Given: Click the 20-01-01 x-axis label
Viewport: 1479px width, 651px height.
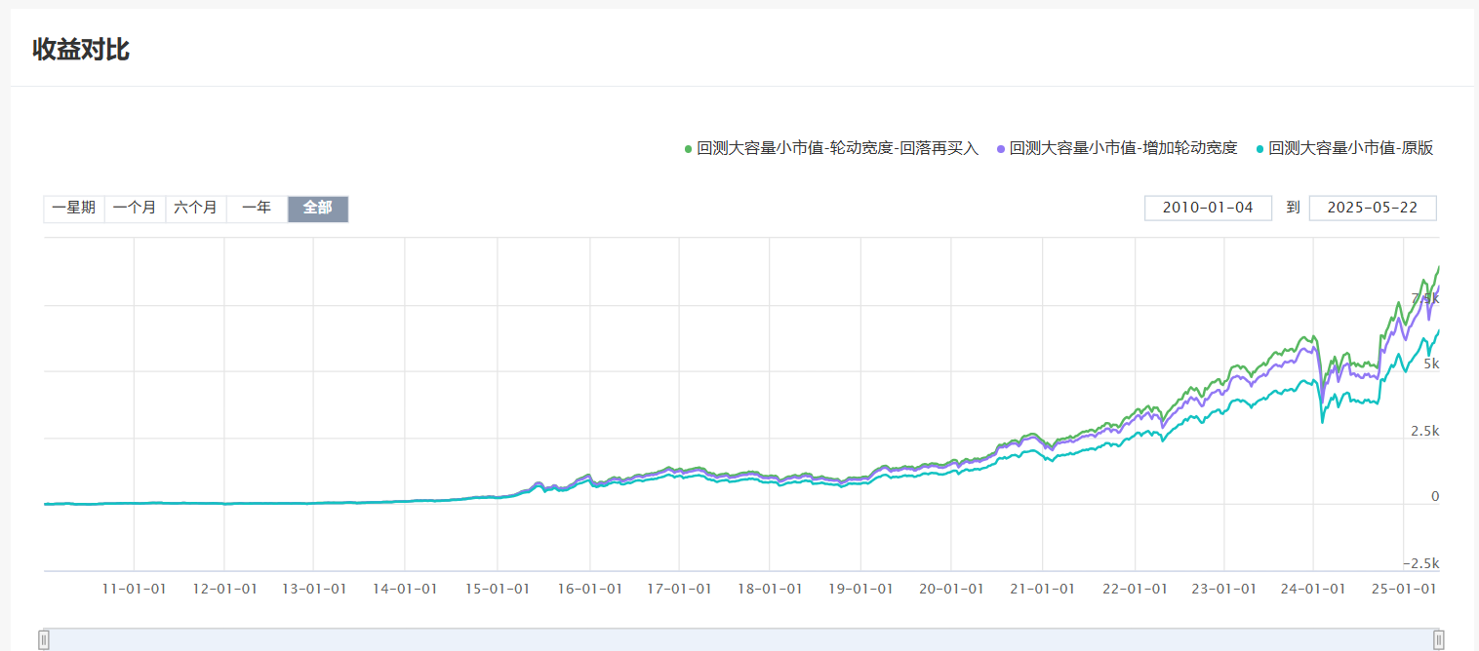Looking at the screenshot, I should (951, 589).
